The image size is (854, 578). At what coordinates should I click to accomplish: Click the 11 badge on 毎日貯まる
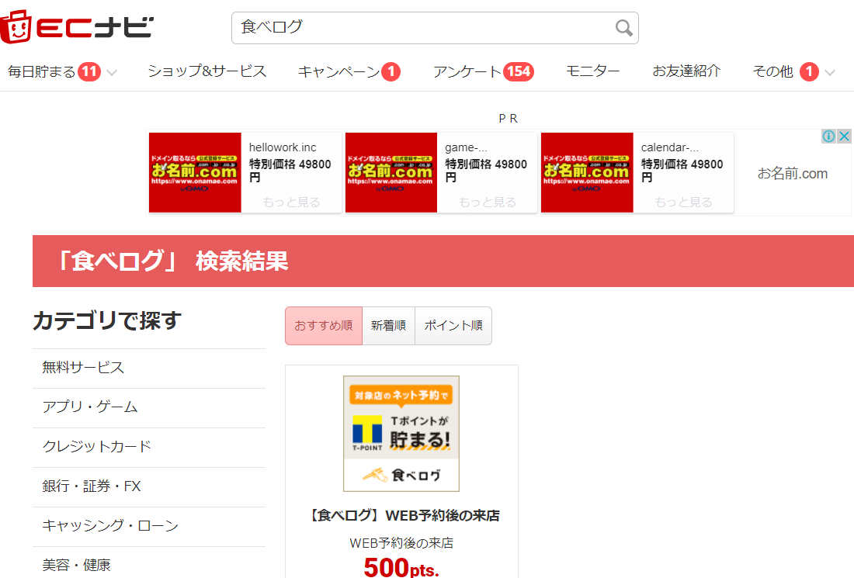[x=89, y=71]
